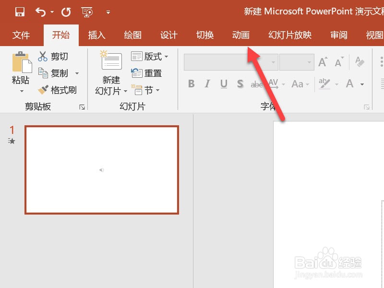
Task: Click the font size combo box
Action: [x=297, y=62]
